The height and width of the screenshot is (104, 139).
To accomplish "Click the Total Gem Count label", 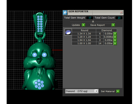I will point(105,18).
